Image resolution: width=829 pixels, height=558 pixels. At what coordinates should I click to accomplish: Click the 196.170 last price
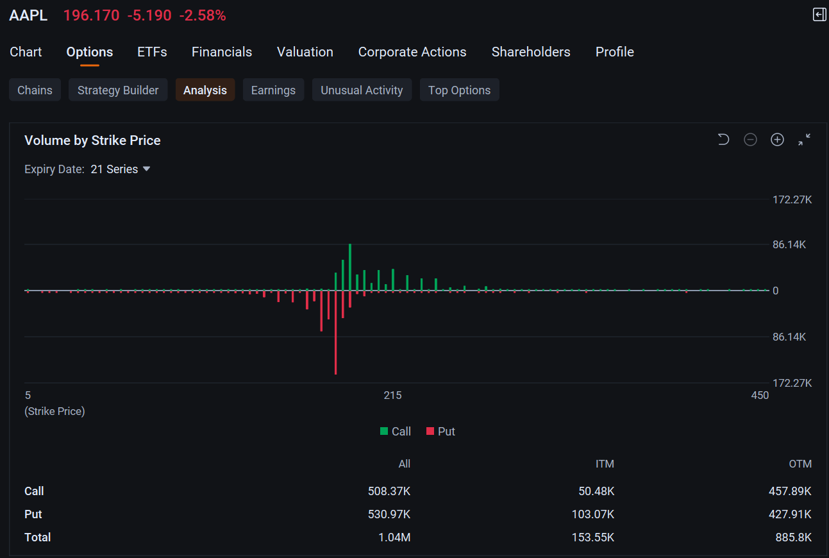(91, 15)
